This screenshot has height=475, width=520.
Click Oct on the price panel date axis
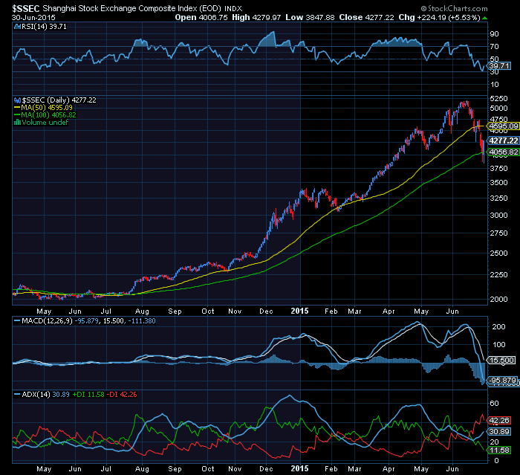208,311
